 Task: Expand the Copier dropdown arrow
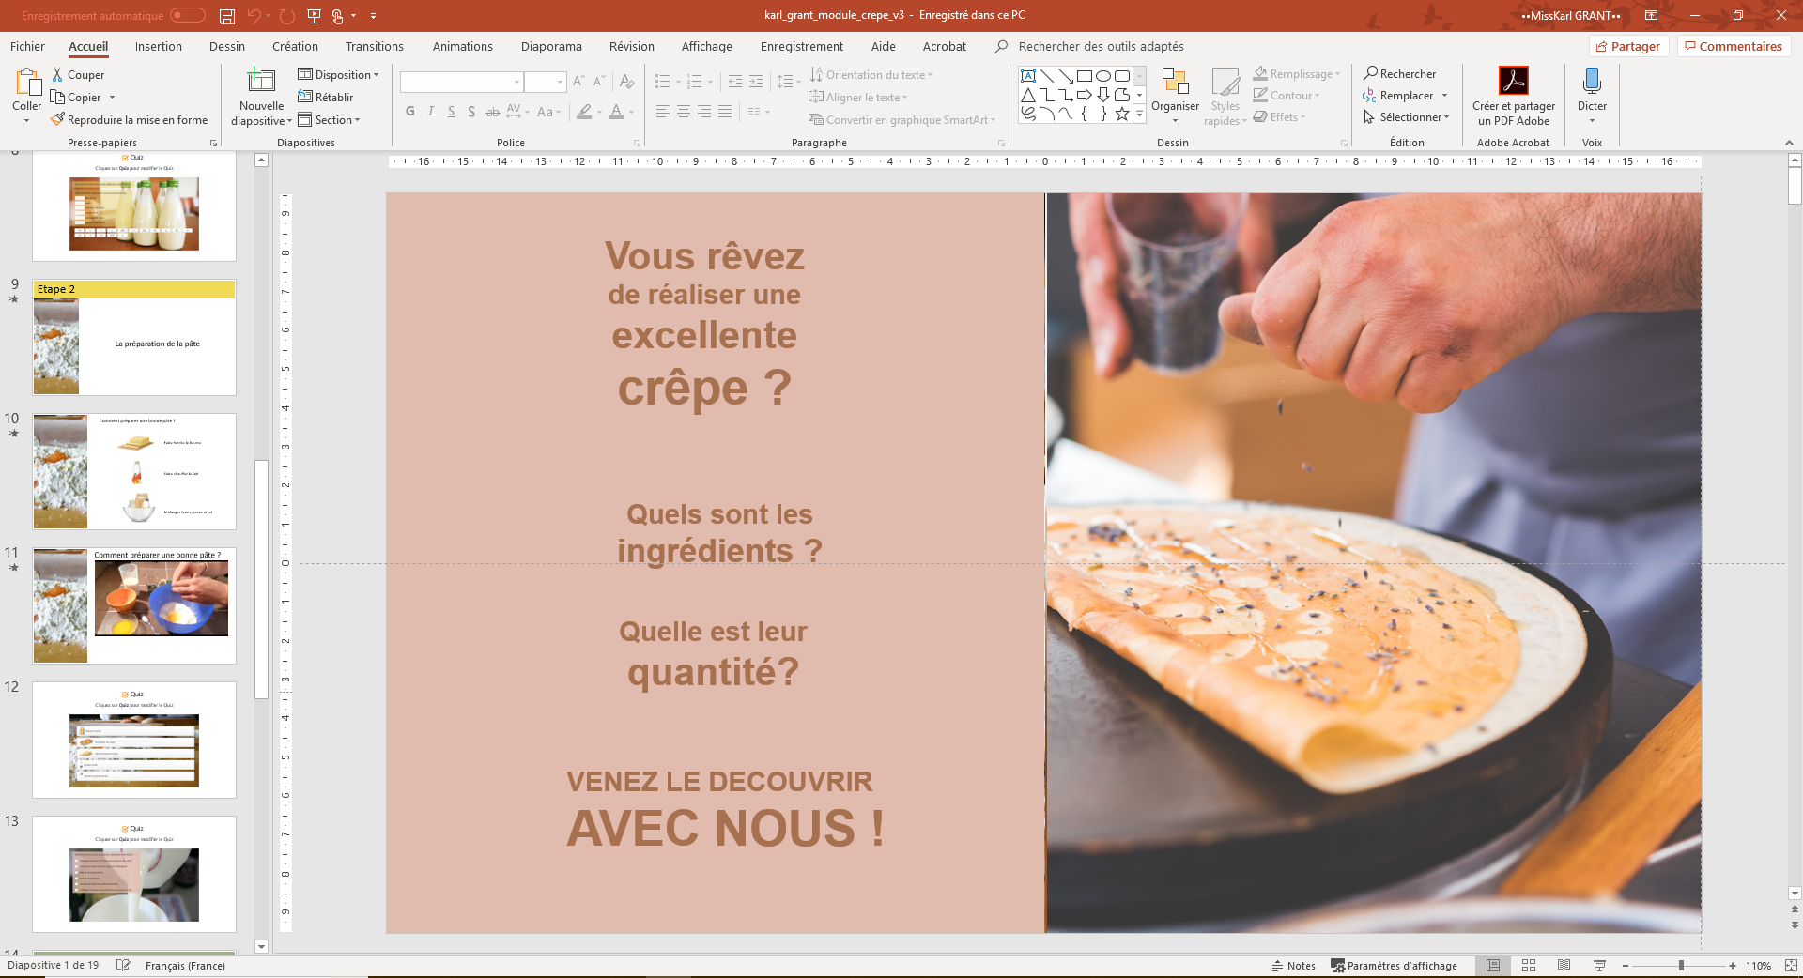[112, 98]
